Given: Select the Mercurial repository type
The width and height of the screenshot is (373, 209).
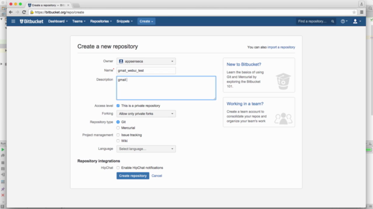Looking at the screenshot, I should pyautogui.click(x=118, y=128).
